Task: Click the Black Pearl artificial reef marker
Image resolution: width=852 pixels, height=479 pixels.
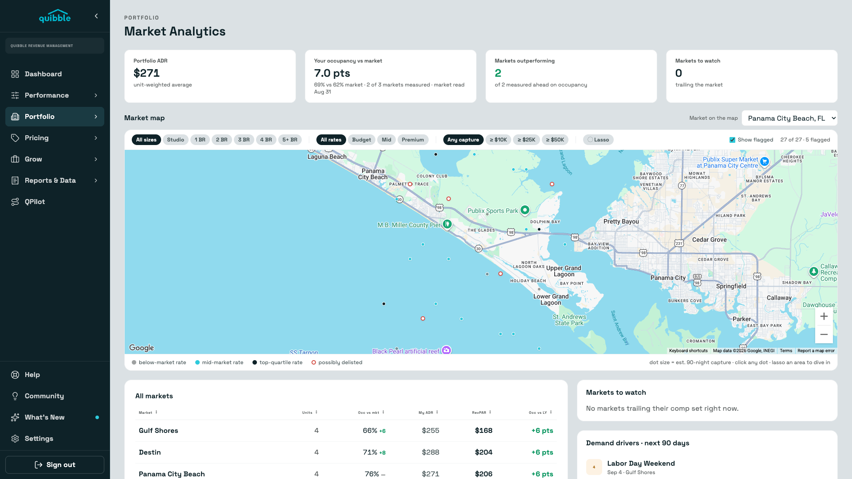Action: click(x=446, y=350)
